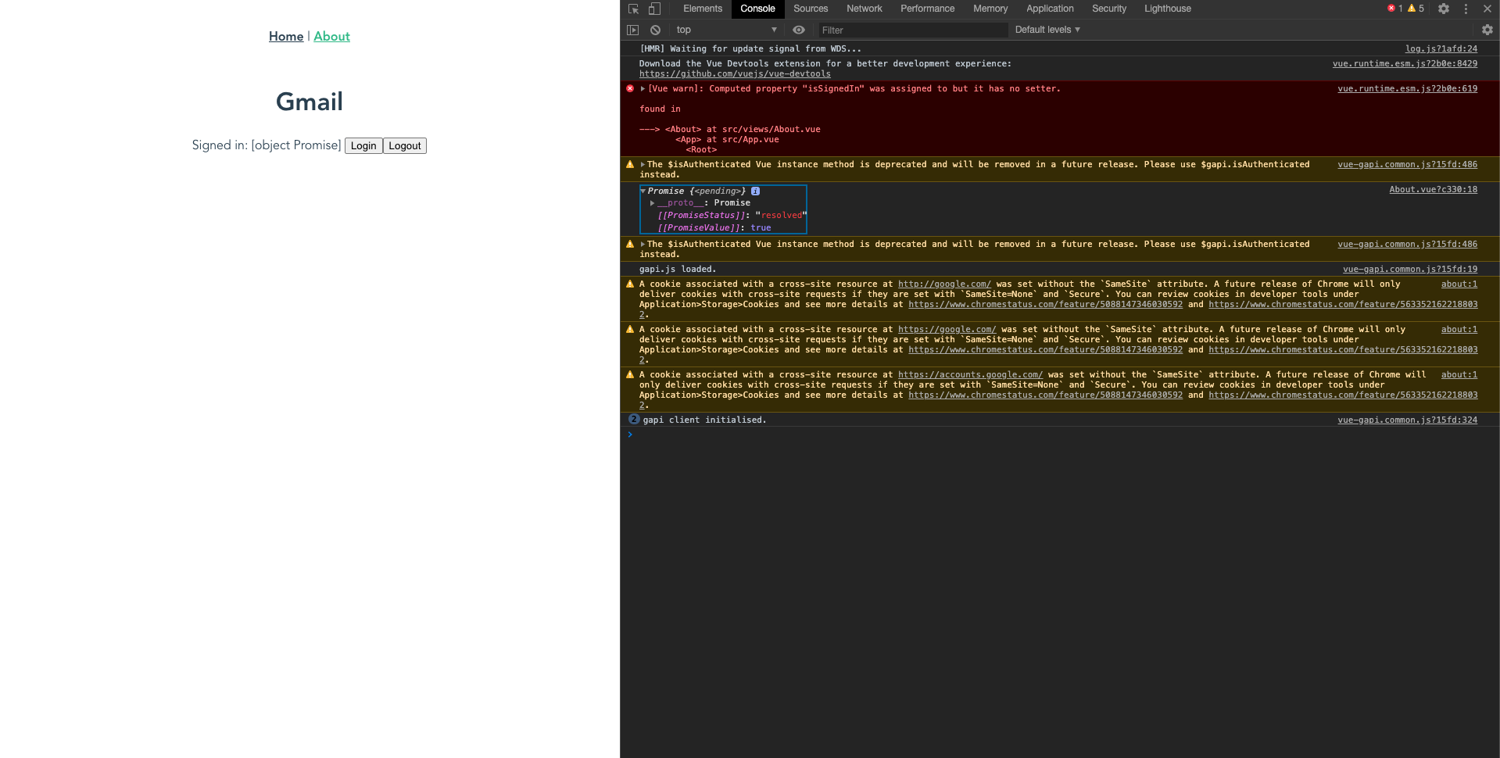Expand the Vue warn isSignedIn error details
The image size is (1500, 758).
(x=643, y=88)
